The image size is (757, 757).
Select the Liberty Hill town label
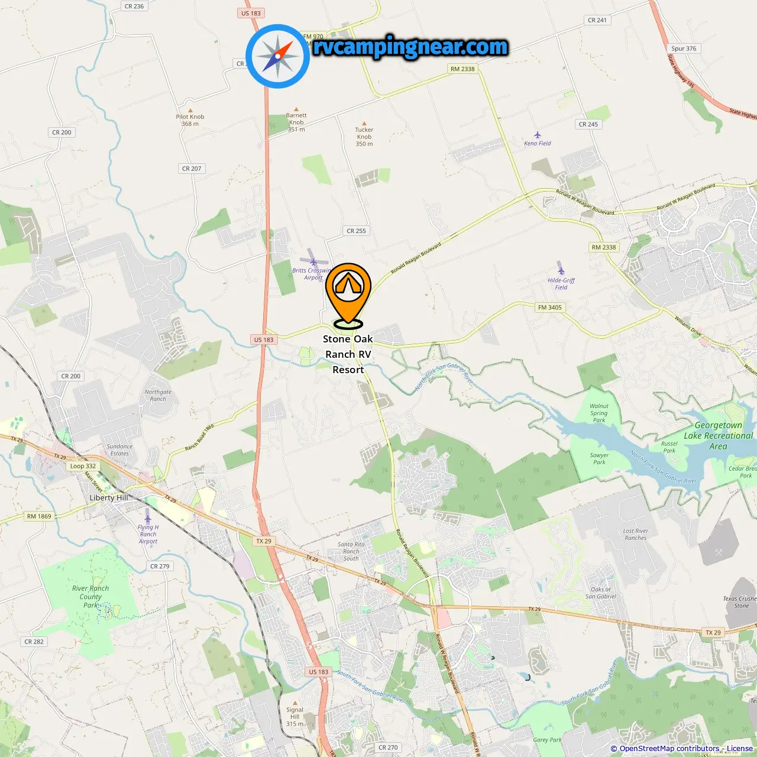click(109, 498)
